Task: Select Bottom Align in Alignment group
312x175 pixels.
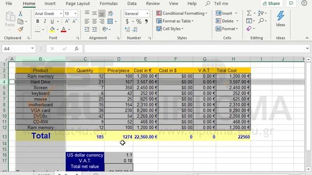Action: (102, 14)
